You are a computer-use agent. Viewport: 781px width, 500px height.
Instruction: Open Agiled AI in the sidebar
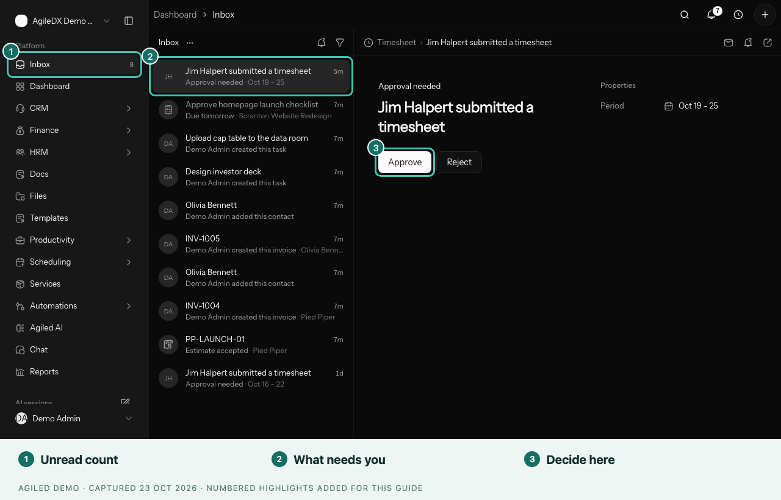74,328
